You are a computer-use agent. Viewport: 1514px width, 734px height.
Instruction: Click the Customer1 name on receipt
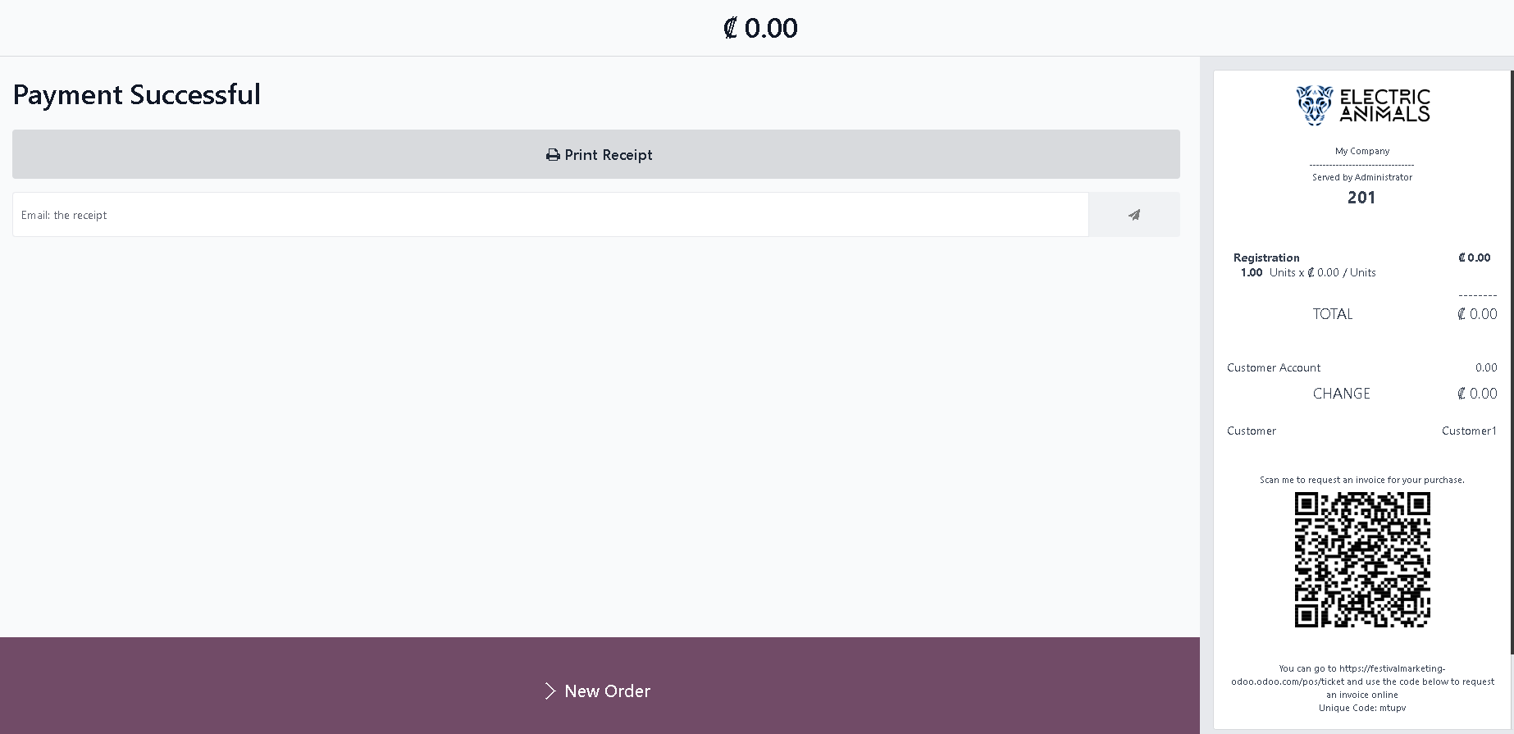(1469, 431)
